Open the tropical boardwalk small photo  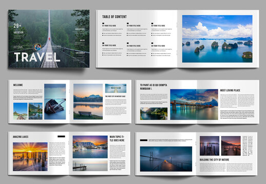click(x=21, y=111)
